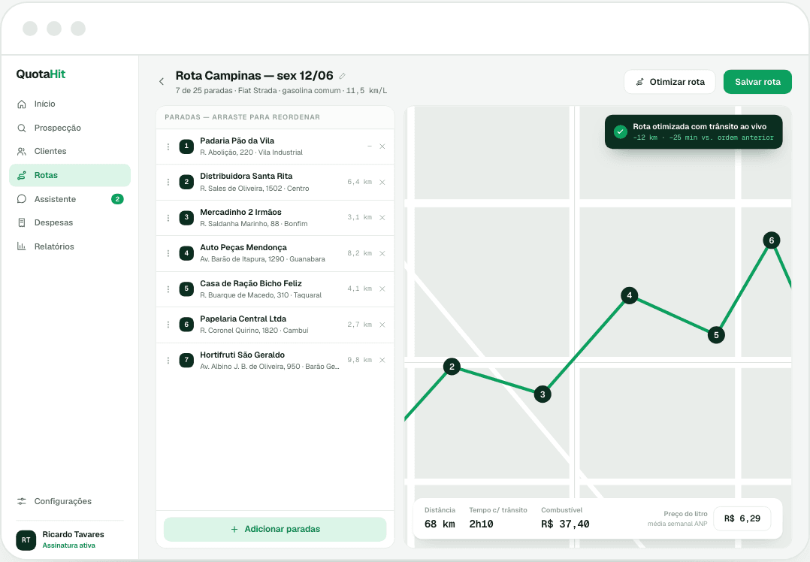This screenshot has height=562, width=810.
Task: Click 'Rota Campinas — sex 12/06' title
Action: pos(254,76)
